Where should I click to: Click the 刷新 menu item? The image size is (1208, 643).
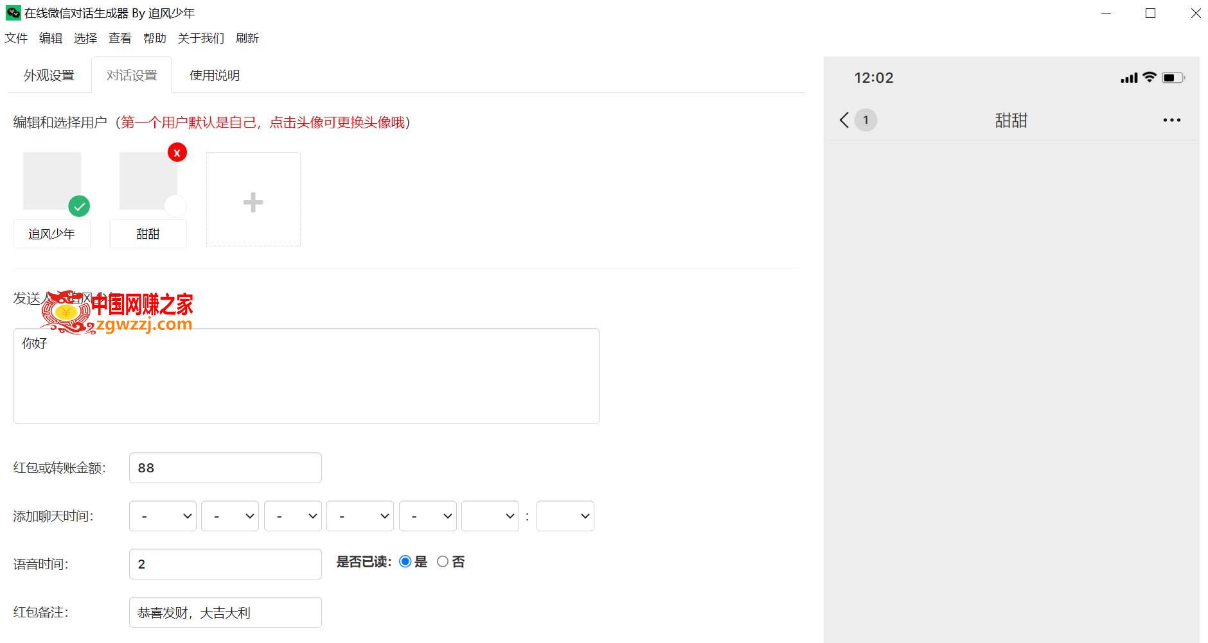(x=247, y=39)
